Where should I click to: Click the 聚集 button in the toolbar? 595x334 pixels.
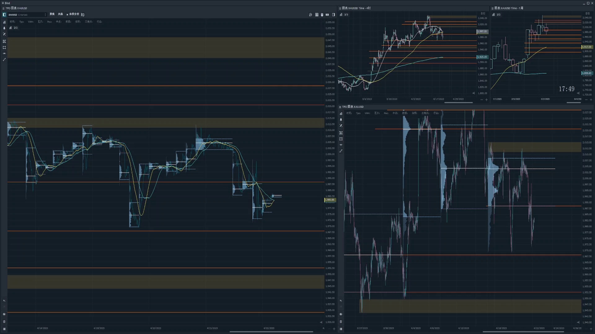(52, 14)
